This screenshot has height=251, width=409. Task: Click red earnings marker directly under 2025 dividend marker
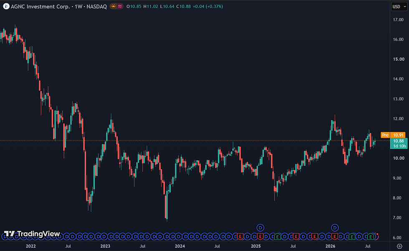click(260, 237)
